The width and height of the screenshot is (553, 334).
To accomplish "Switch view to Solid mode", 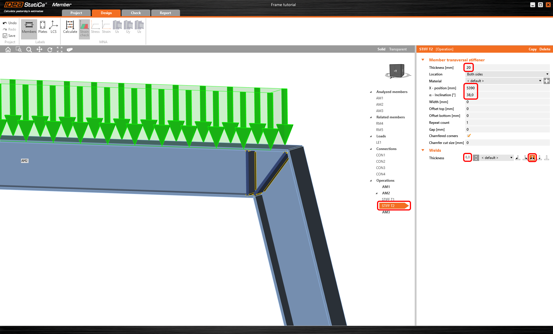I will (381, 49).
